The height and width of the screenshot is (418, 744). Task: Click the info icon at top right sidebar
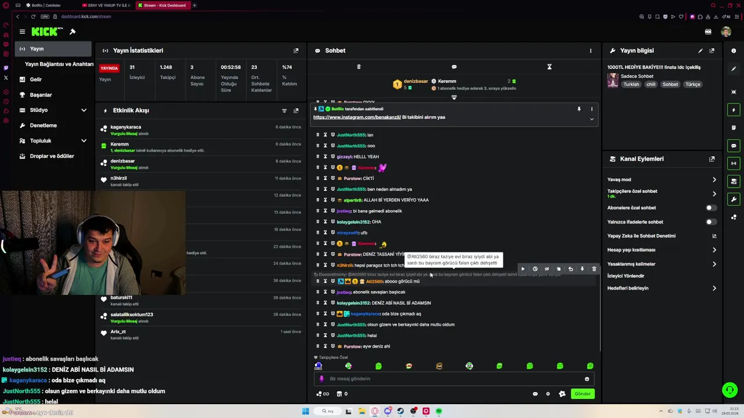734,52
